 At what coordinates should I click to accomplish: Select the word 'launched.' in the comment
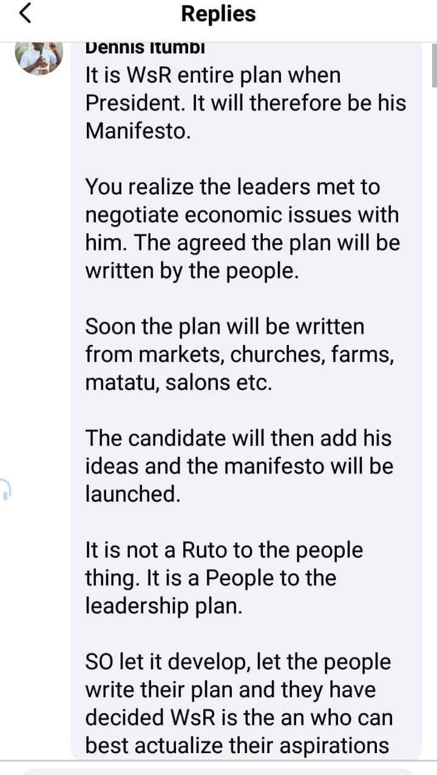pos(133,494)
